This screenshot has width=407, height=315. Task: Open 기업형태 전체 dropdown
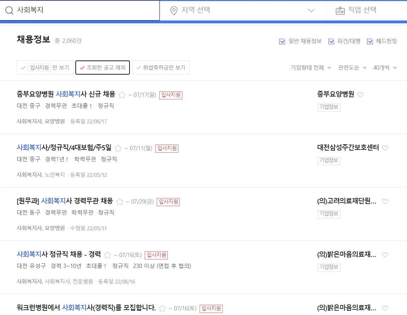(311, 68)
